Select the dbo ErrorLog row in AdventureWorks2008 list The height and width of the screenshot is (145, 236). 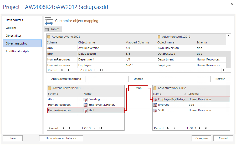[86, 99]
